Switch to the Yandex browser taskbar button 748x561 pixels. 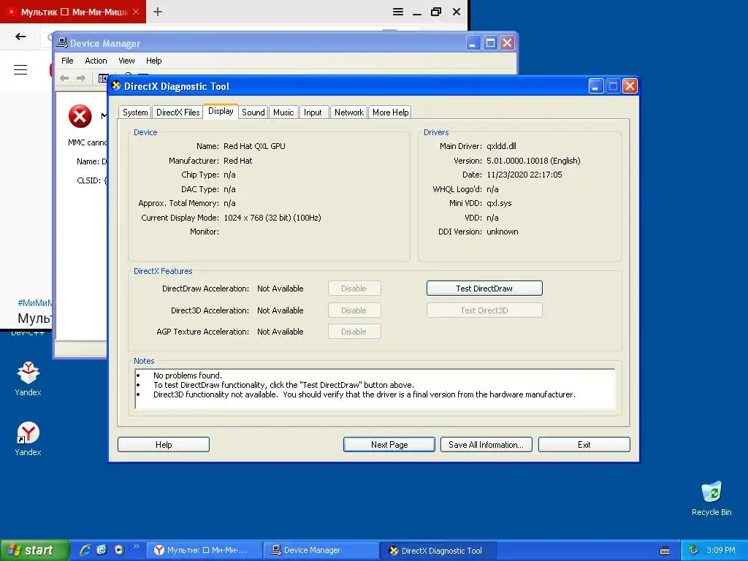[x=205, y=551]
